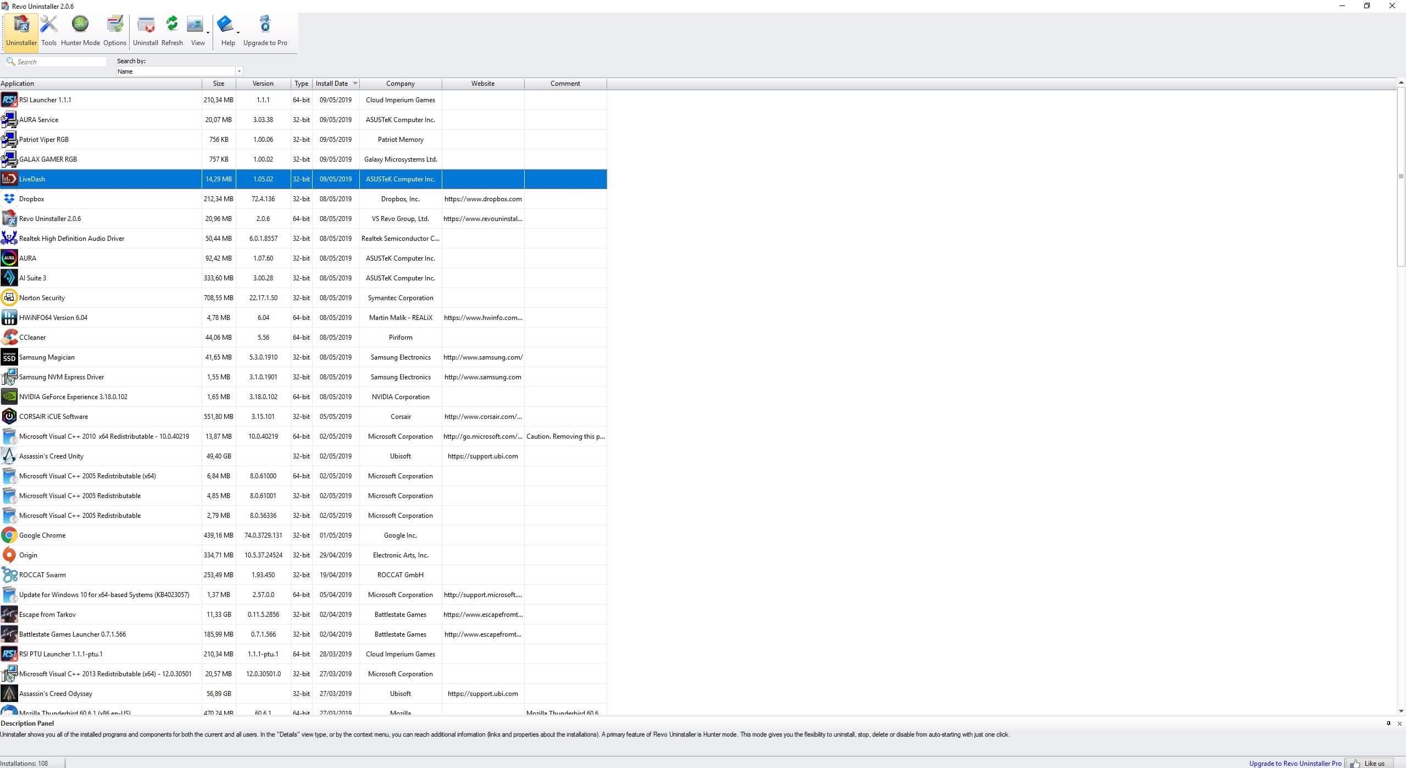Click into the Search input field

click(x=60, y=62)
